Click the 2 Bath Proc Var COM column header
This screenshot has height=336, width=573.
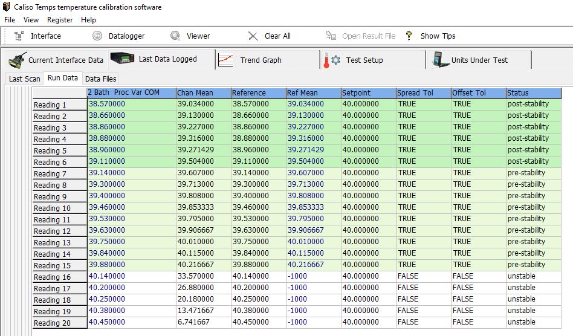132,93
